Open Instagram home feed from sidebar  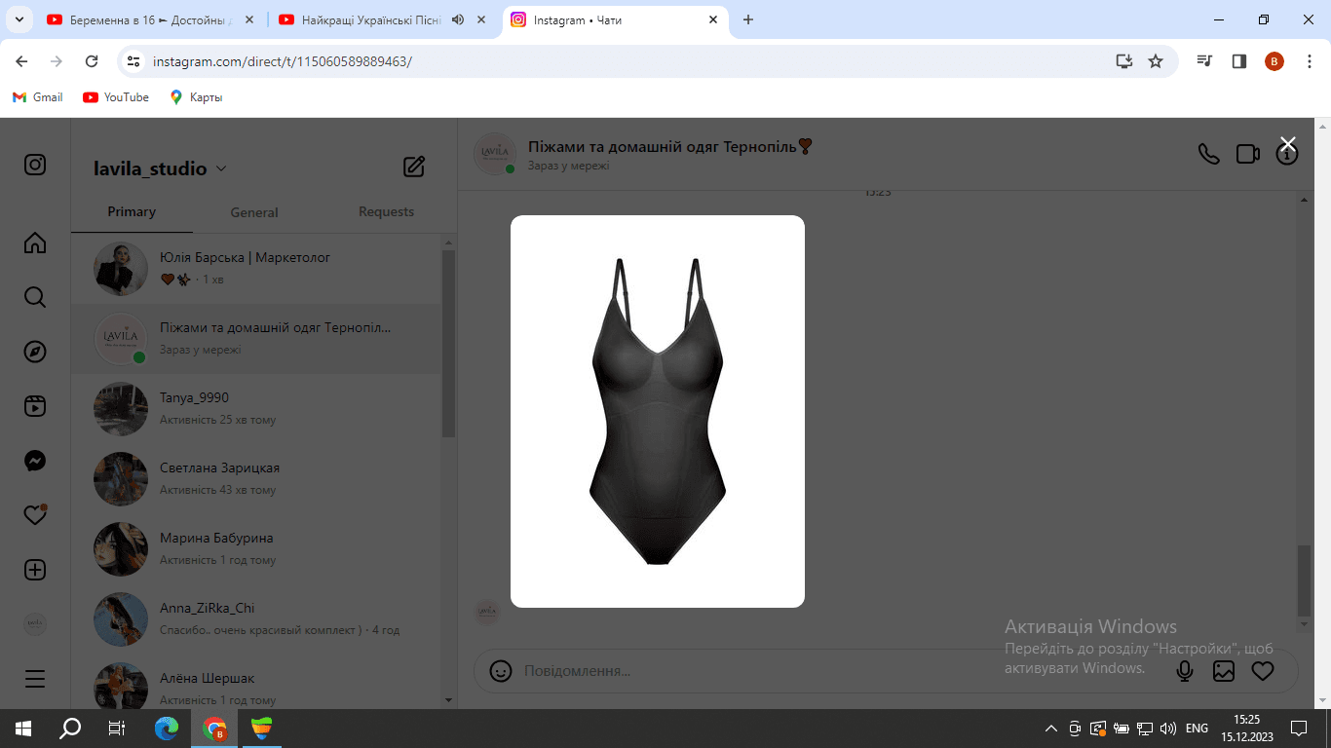[x=35, y=243]
